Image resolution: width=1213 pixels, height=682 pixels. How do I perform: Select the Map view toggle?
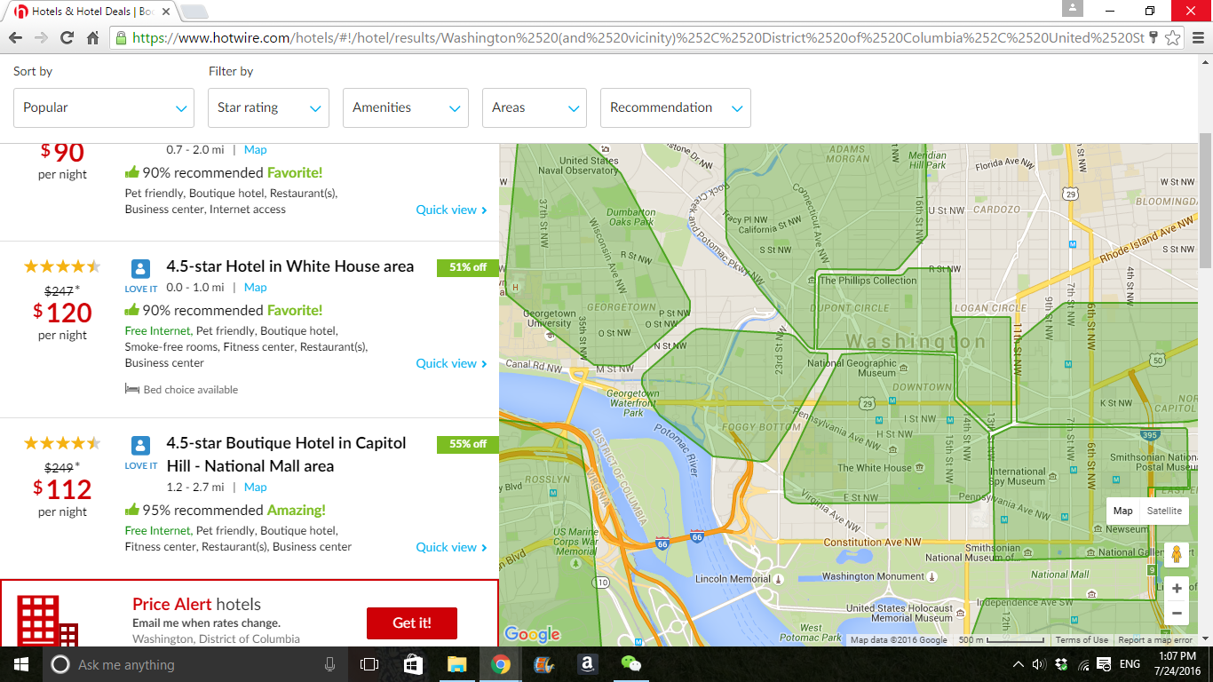[x=1122, y=511]
